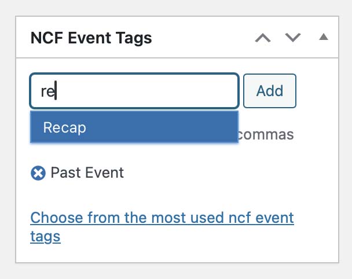The height and width of the screenshot is (279, 352).
Task: Remove the Past Event tag
Action: coord(38,173)
